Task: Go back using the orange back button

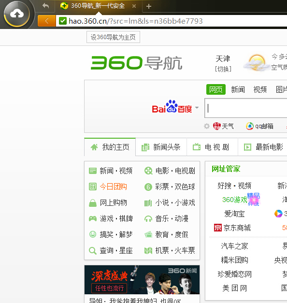Action: pyautogui.click(x=47, y=21)
